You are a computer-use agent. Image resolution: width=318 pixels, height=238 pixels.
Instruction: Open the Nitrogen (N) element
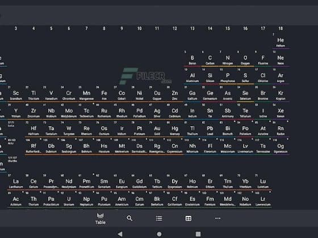coord(228,59)
